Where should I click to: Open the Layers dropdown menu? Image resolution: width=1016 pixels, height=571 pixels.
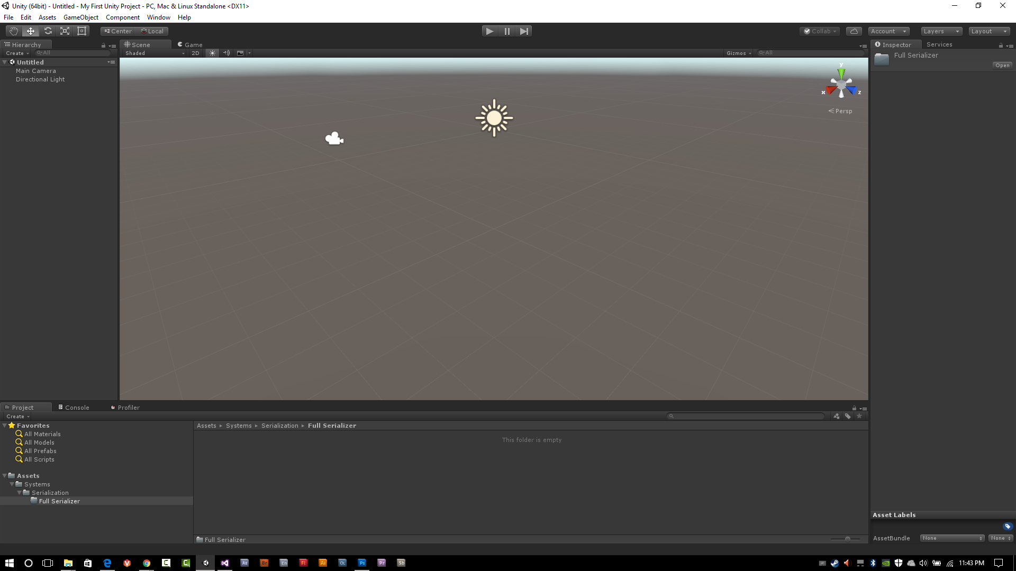click(x=941, y=31)
